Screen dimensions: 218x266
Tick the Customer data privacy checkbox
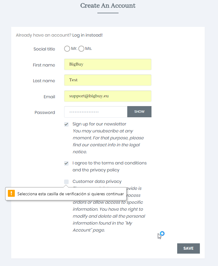coord(67,182)
